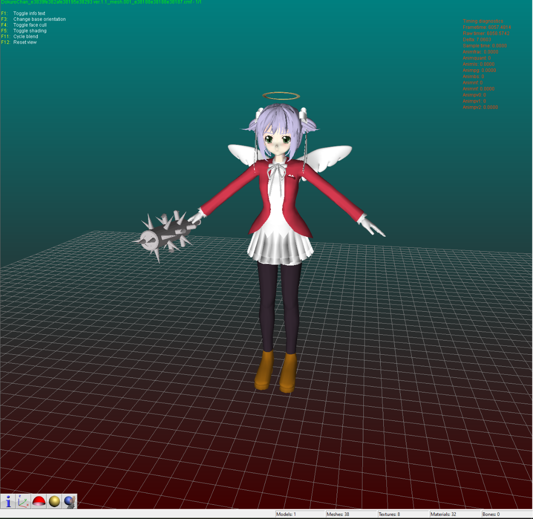Viewport: 533px width, 519px height.
Task: Click the 'Cycle blend' help line
Action: pyautogui.click(x=25, y=36)
